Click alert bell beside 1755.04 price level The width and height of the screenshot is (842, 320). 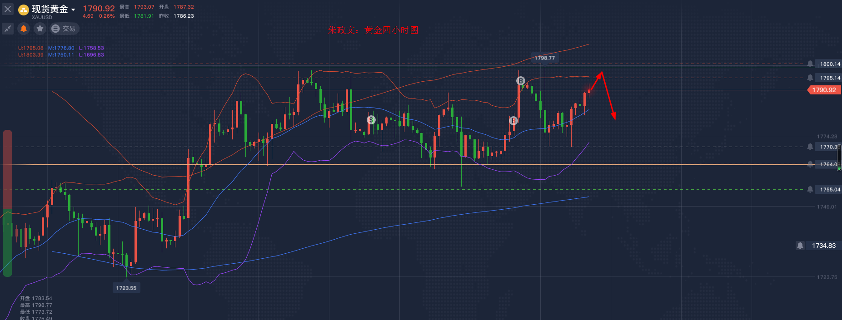pos(810,189)
